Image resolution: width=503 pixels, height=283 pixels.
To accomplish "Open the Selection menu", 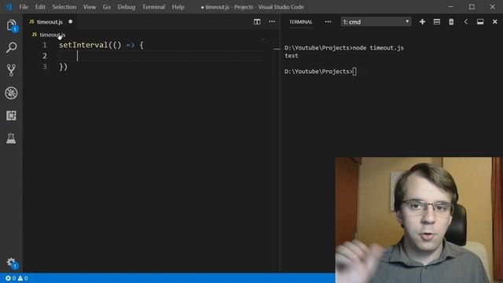I will click(64, 7).
